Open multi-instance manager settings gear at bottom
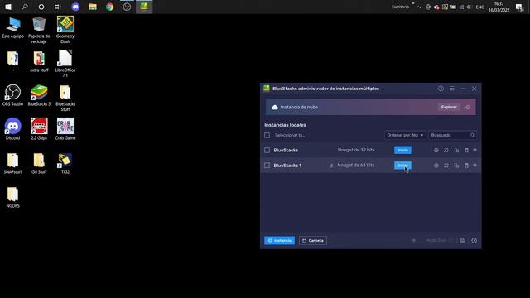 475,240
